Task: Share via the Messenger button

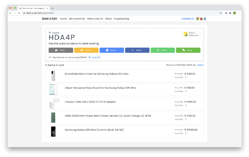Action: 112,50
